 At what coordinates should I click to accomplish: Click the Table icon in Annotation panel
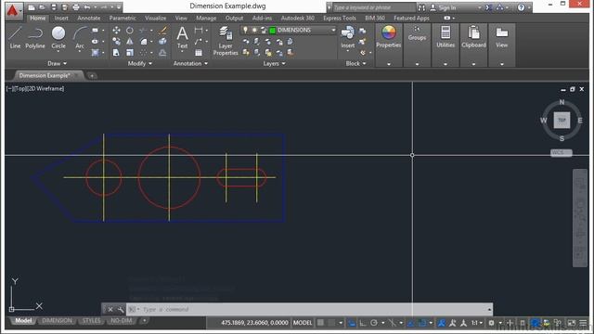199,53
